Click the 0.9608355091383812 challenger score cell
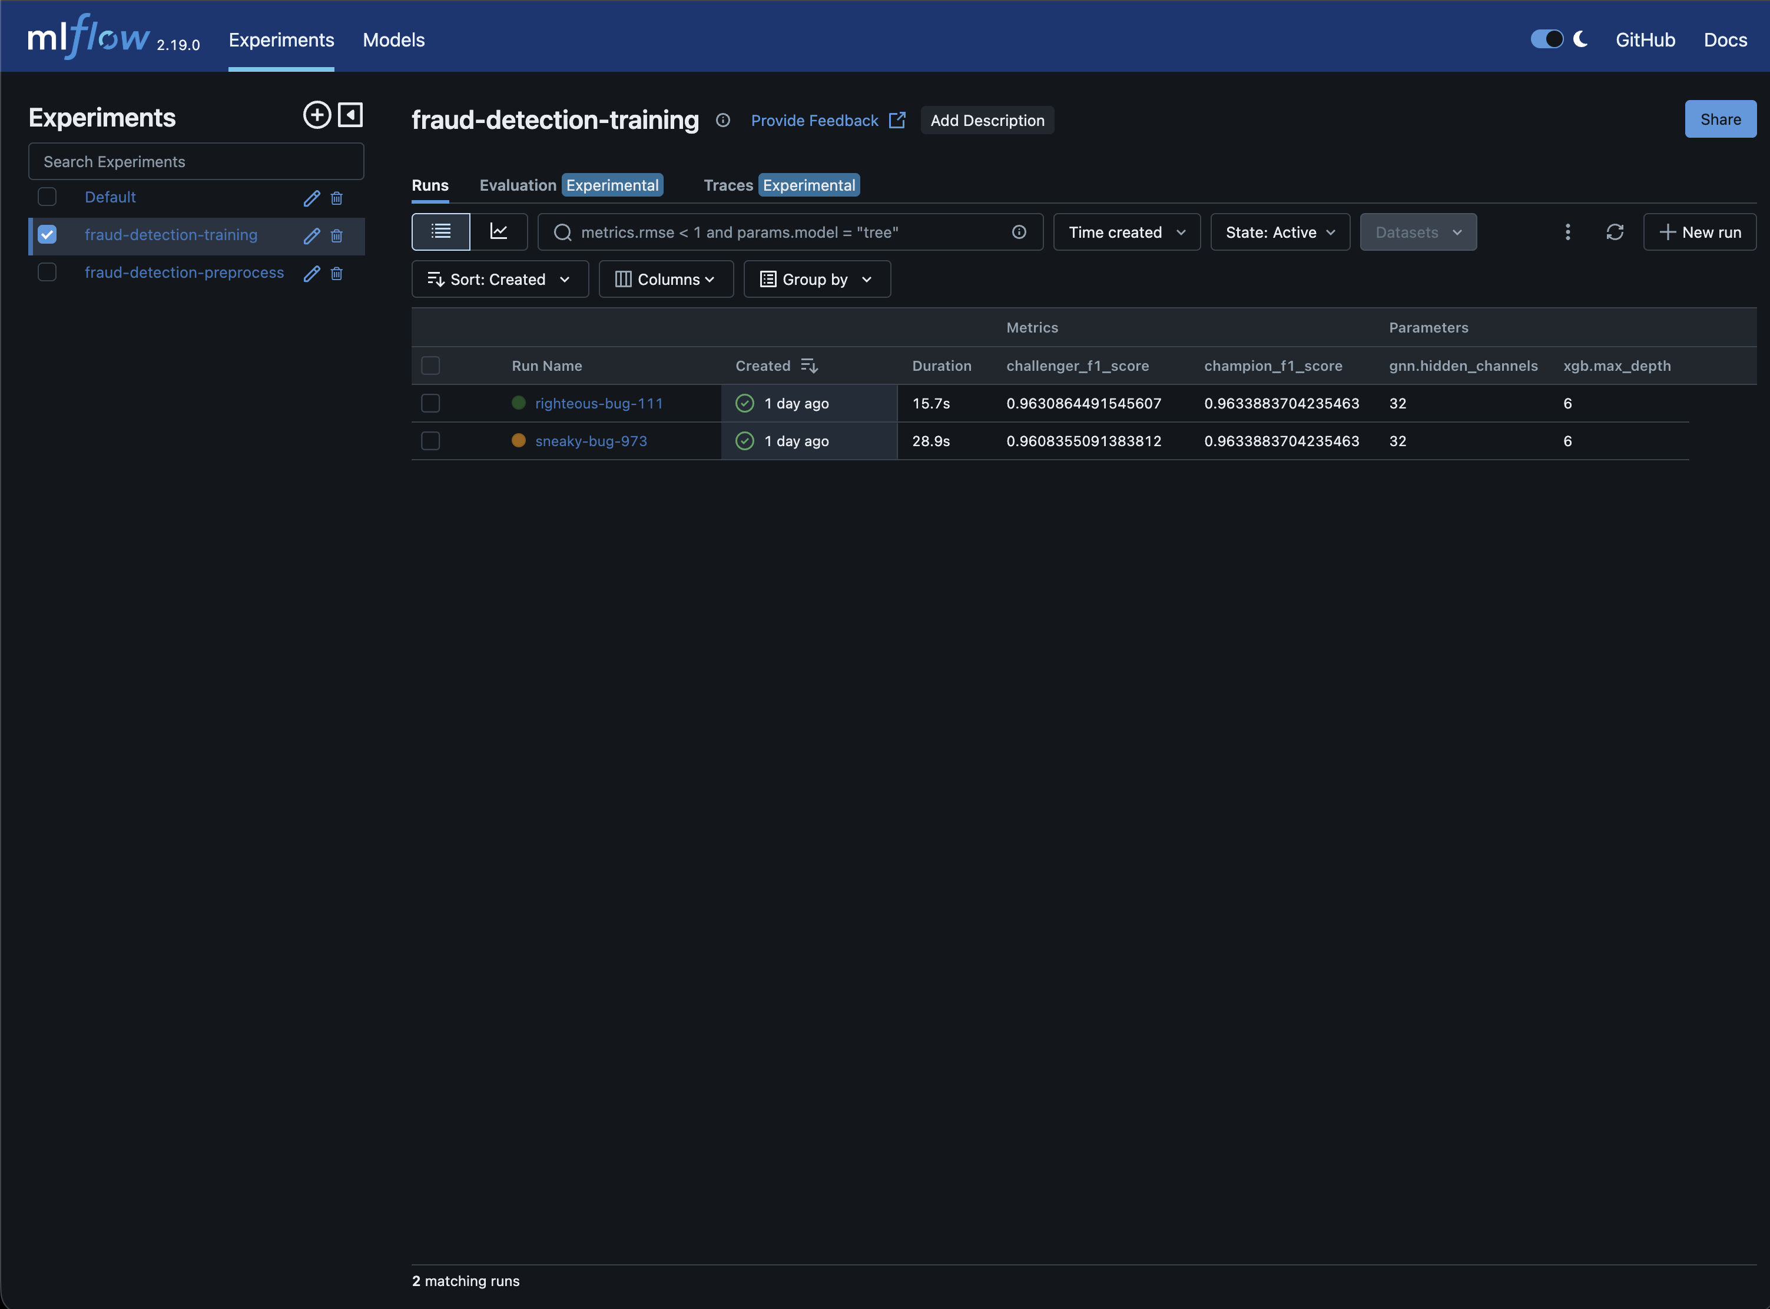 point(1083,441)
